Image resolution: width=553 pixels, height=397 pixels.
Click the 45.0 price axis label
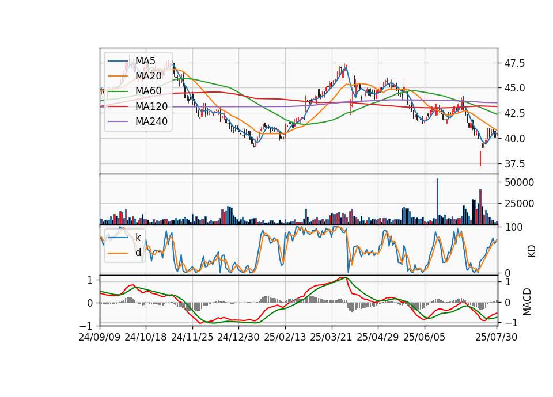pos(514,89)
